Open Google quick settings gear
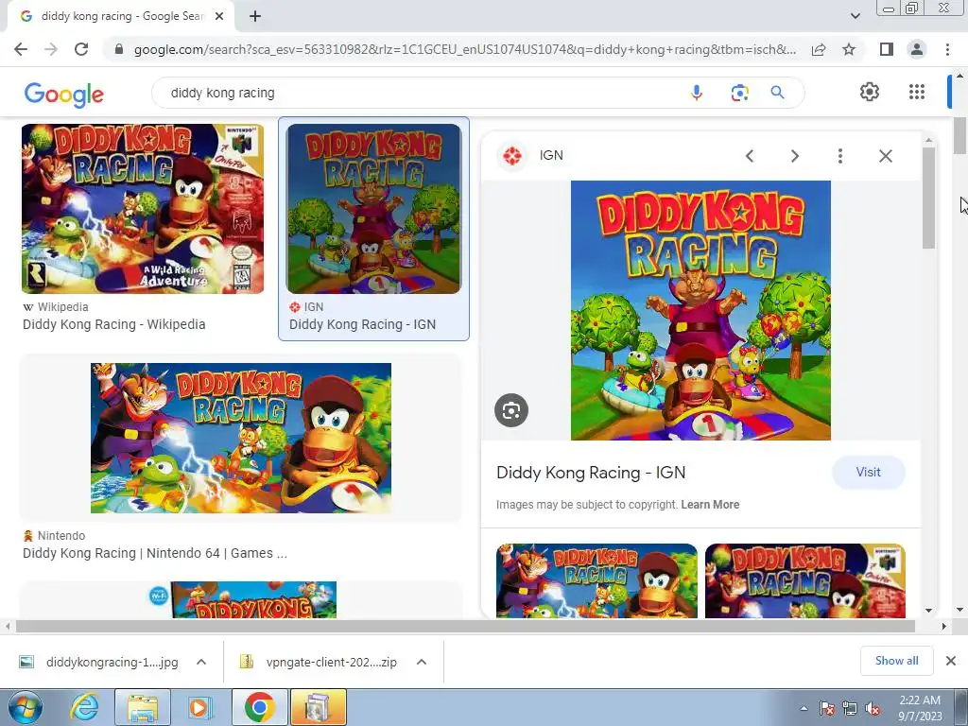 click(870, 92)
